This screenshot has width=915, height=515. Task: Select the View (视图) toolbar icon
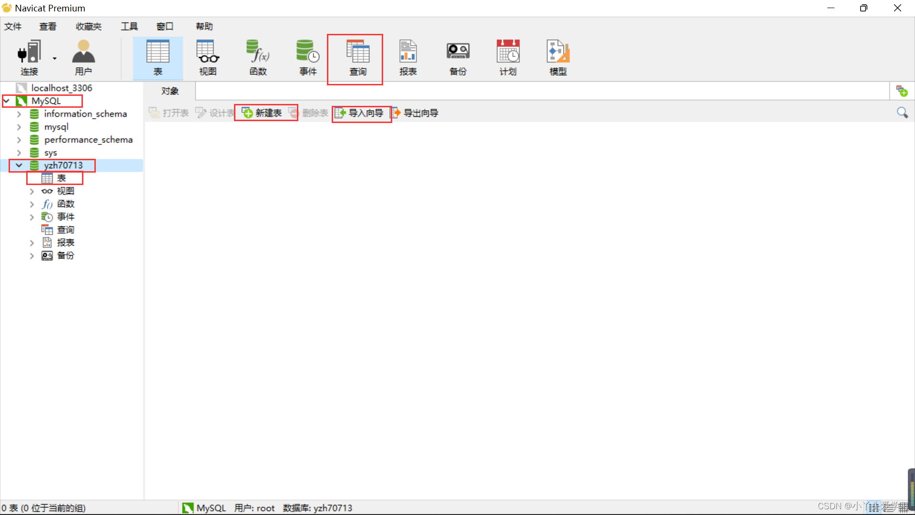[x=208, y=58]
